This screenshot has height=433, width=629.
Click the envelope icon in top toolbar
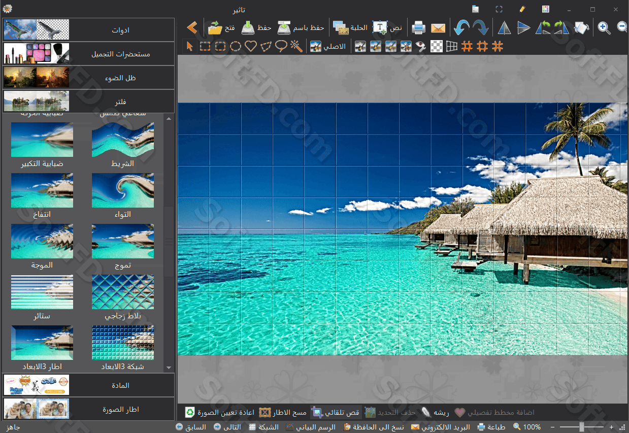(x=438, y=28)
